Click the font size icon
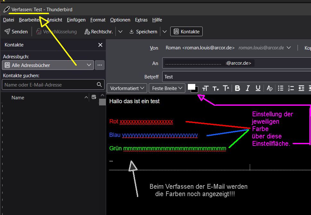The image size is (311, 215). tap(205, 88)
